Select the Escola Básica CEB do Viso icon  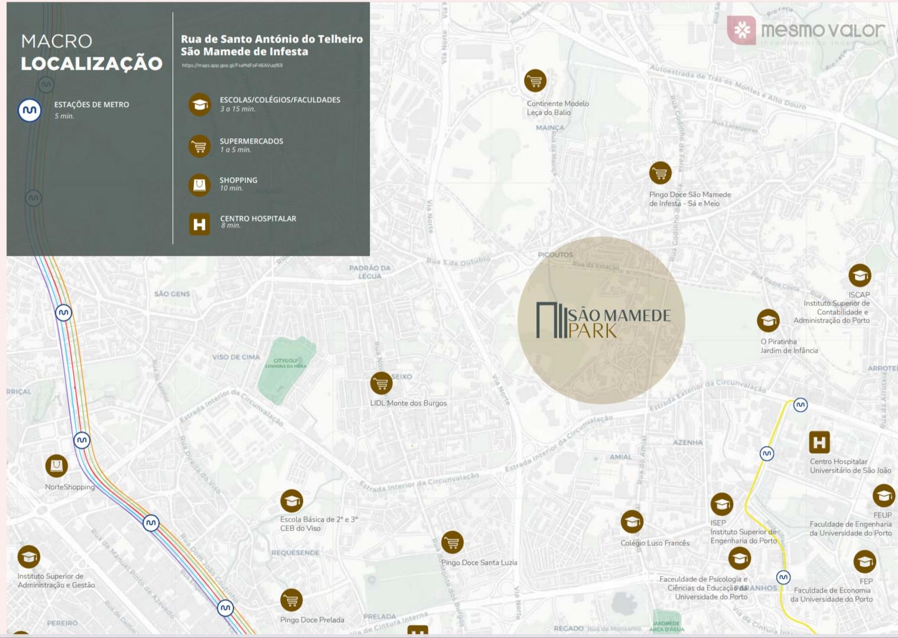(x=291, y=502)
